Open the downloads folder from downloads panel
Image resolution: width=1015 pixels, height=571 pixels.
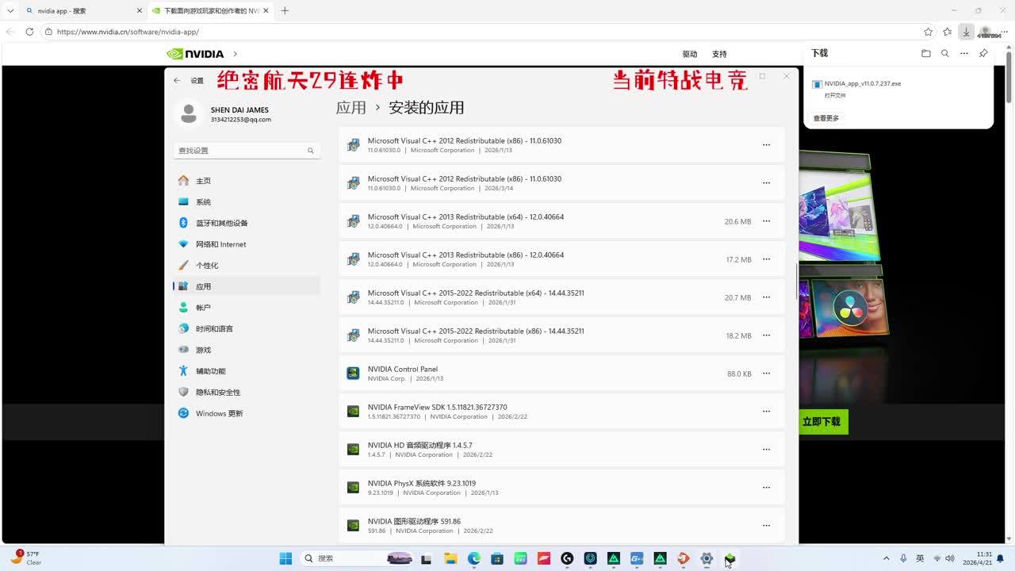pos(926,53)
